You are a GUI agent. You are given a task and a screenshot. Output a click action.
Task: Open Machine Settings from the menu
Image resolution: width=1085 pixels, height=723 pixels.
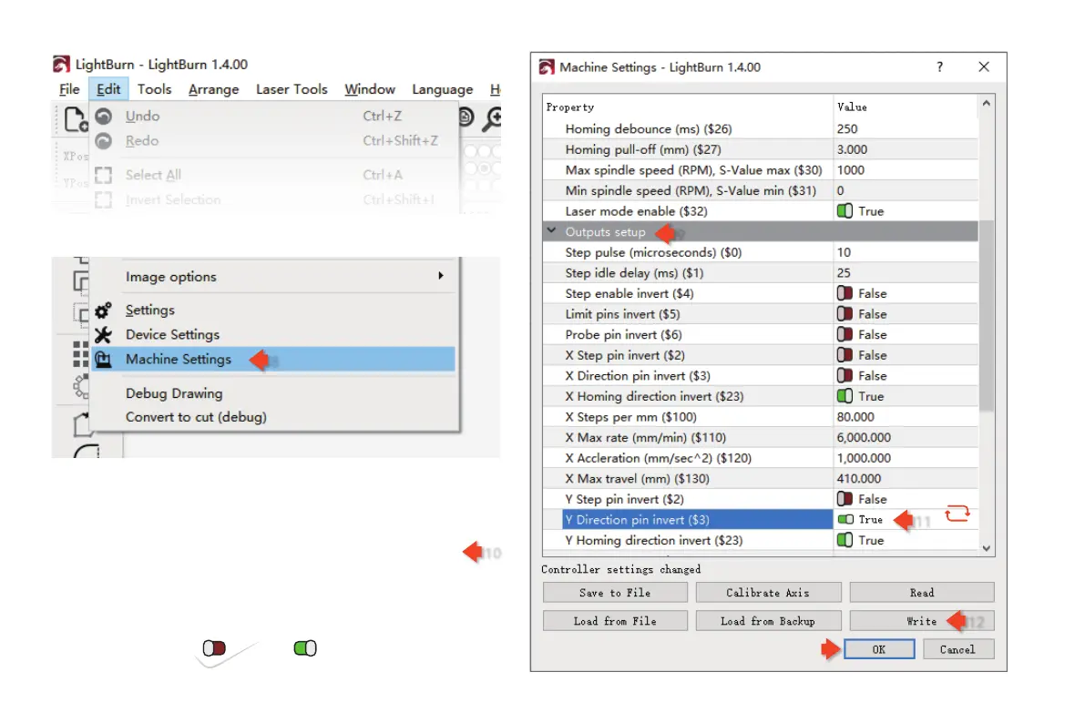[273, 359]
